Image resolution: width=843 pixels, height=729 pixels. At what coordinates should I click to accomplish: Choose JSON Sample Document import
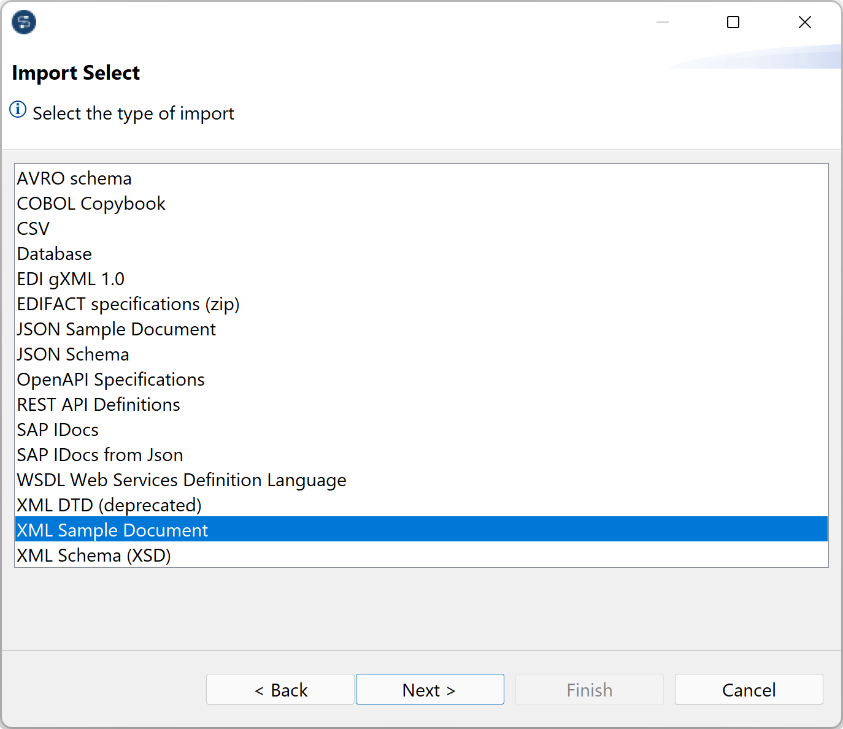(116, 329)
